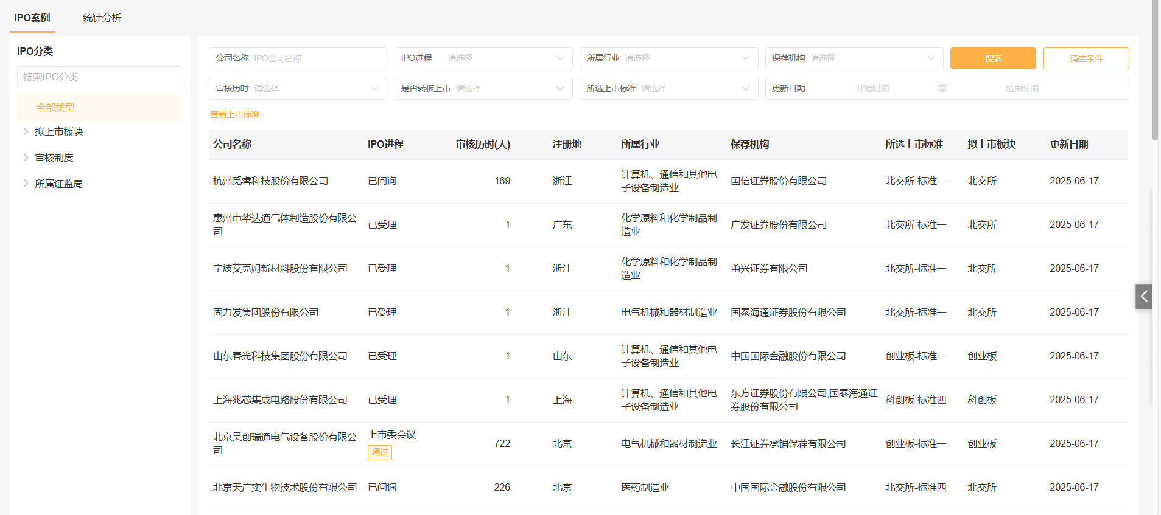The width and height of the screenshot is (1161, 515).
Task: Click the 722 review days value
Action: tap(502, 444)
